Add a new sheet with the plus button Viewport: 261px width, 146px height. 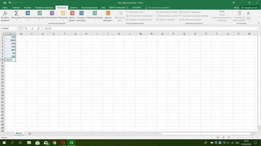click(x=30, y=134)
